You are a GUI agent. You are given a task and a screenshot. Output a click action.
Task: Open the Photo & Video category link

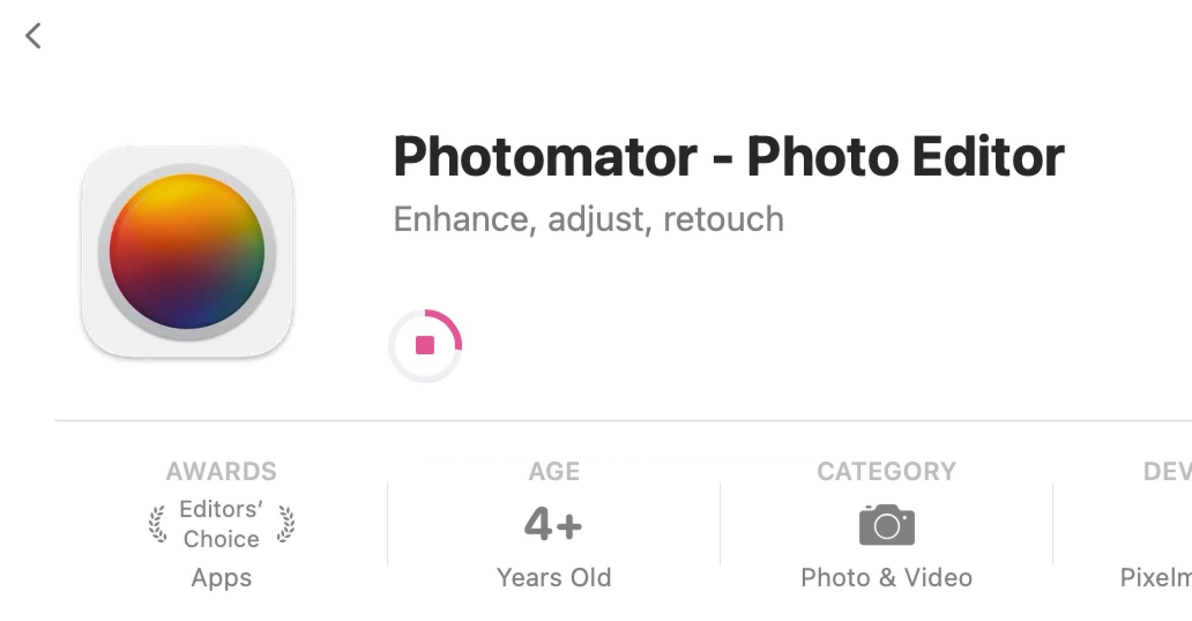coord(886,578)
